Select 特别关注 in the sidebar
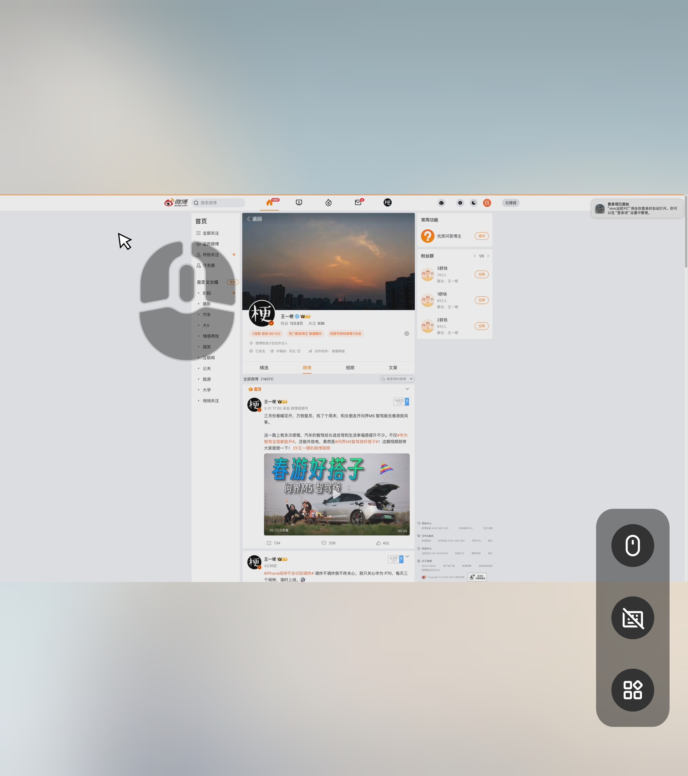The height and width of the screenshot is (776, 688). click(x=210, y=255)
